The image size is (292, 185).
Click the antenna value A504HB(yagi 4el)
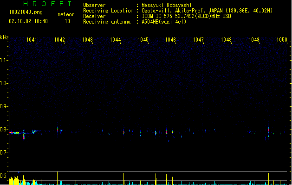pos(164,22)
